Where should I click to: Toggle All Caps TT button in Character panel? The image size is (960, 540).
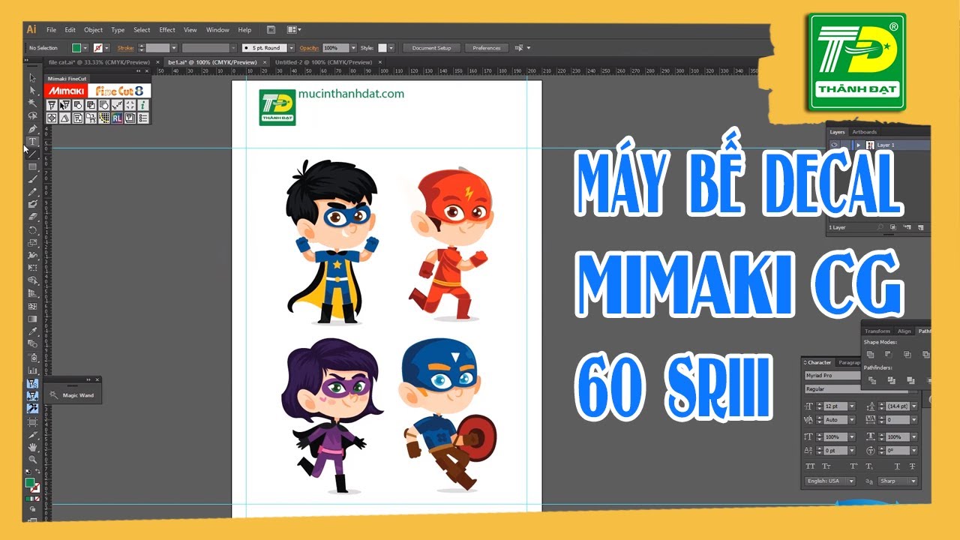point(810,466)
